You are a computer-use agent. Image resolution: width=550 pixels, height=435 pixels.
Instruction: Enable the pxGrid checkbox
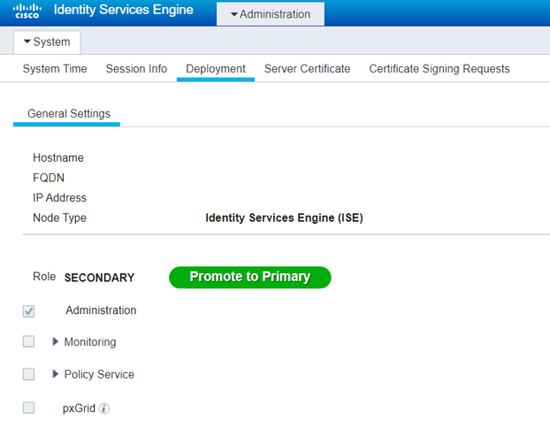click(x=29, y=408)
